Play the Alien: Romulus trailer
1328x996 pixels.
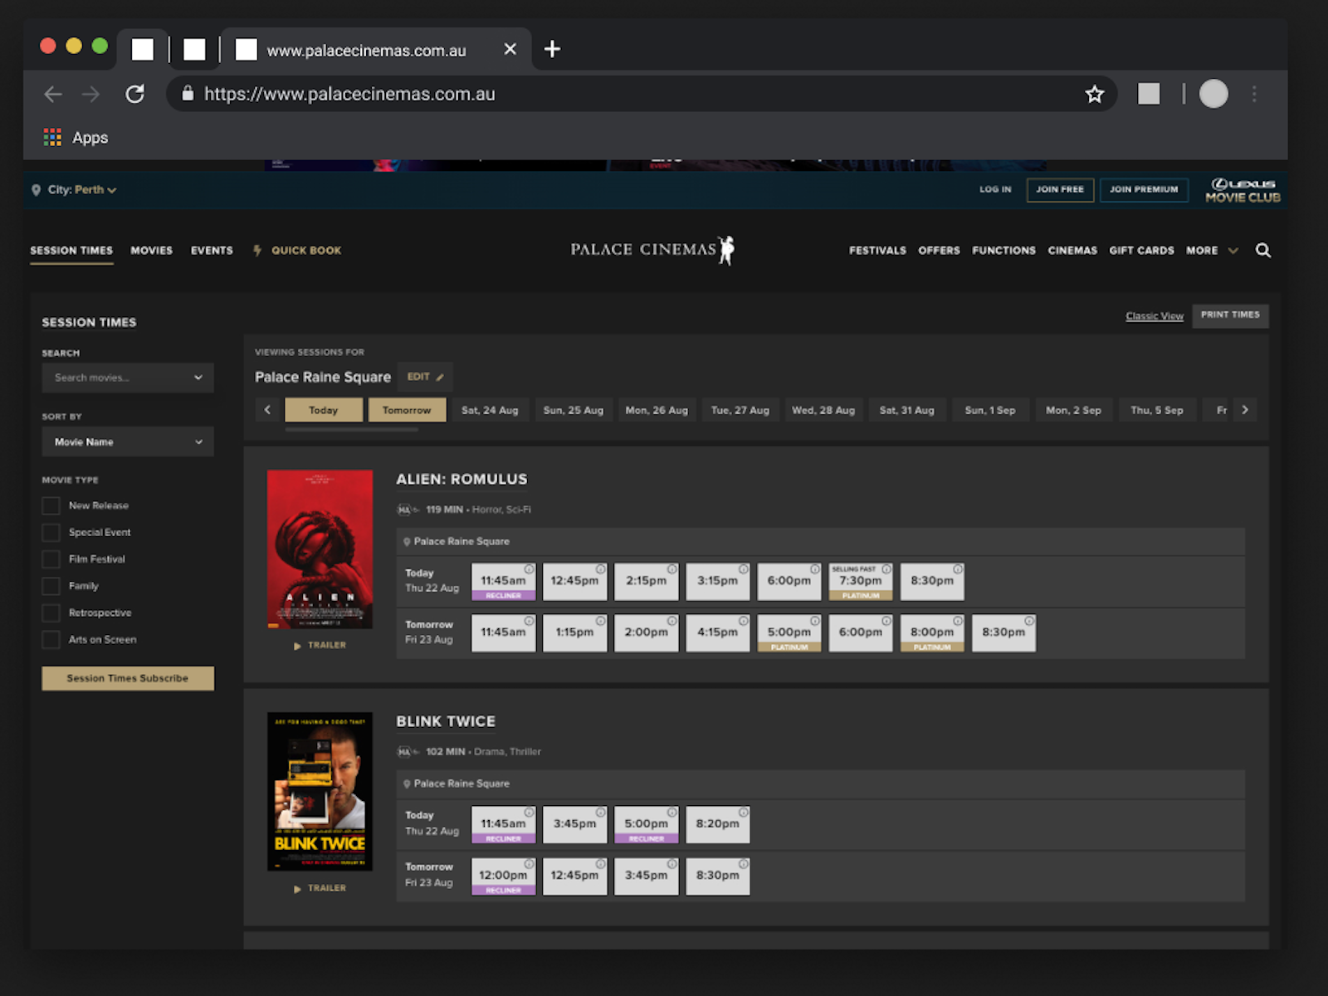[320, 645]
